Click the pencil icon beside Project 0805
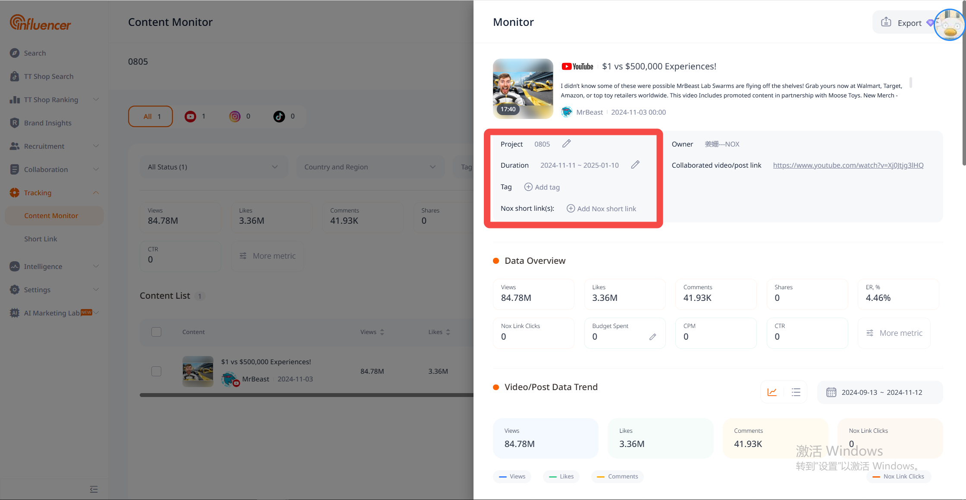Viewport: 966px width, 500px height. [x=566, y=144]
